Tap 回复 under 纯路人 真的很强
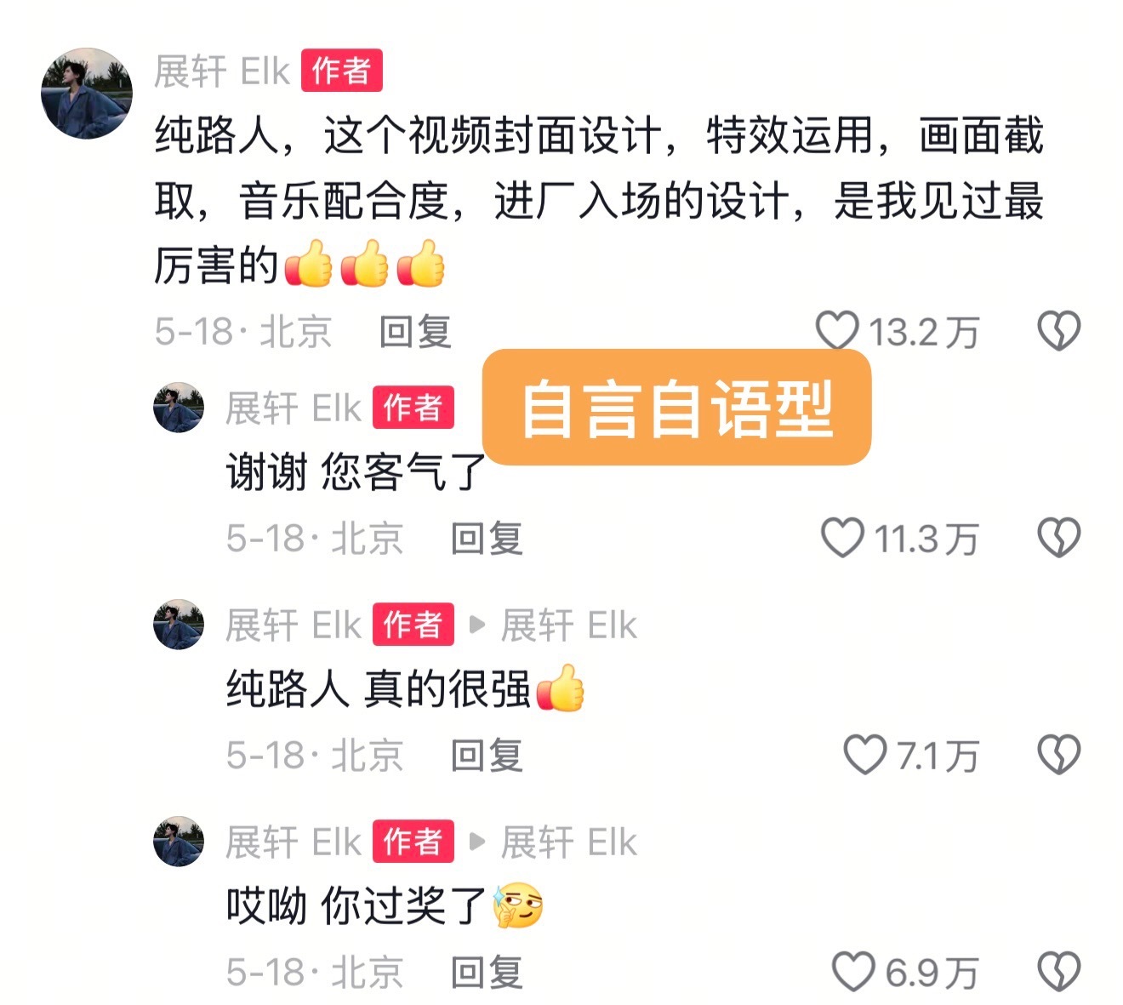1123x1005 pixels. click(487, 755)
